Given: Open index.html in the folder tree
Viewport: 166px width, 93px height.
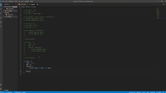Looking at the screenshot, I should [x=10, y=15].
